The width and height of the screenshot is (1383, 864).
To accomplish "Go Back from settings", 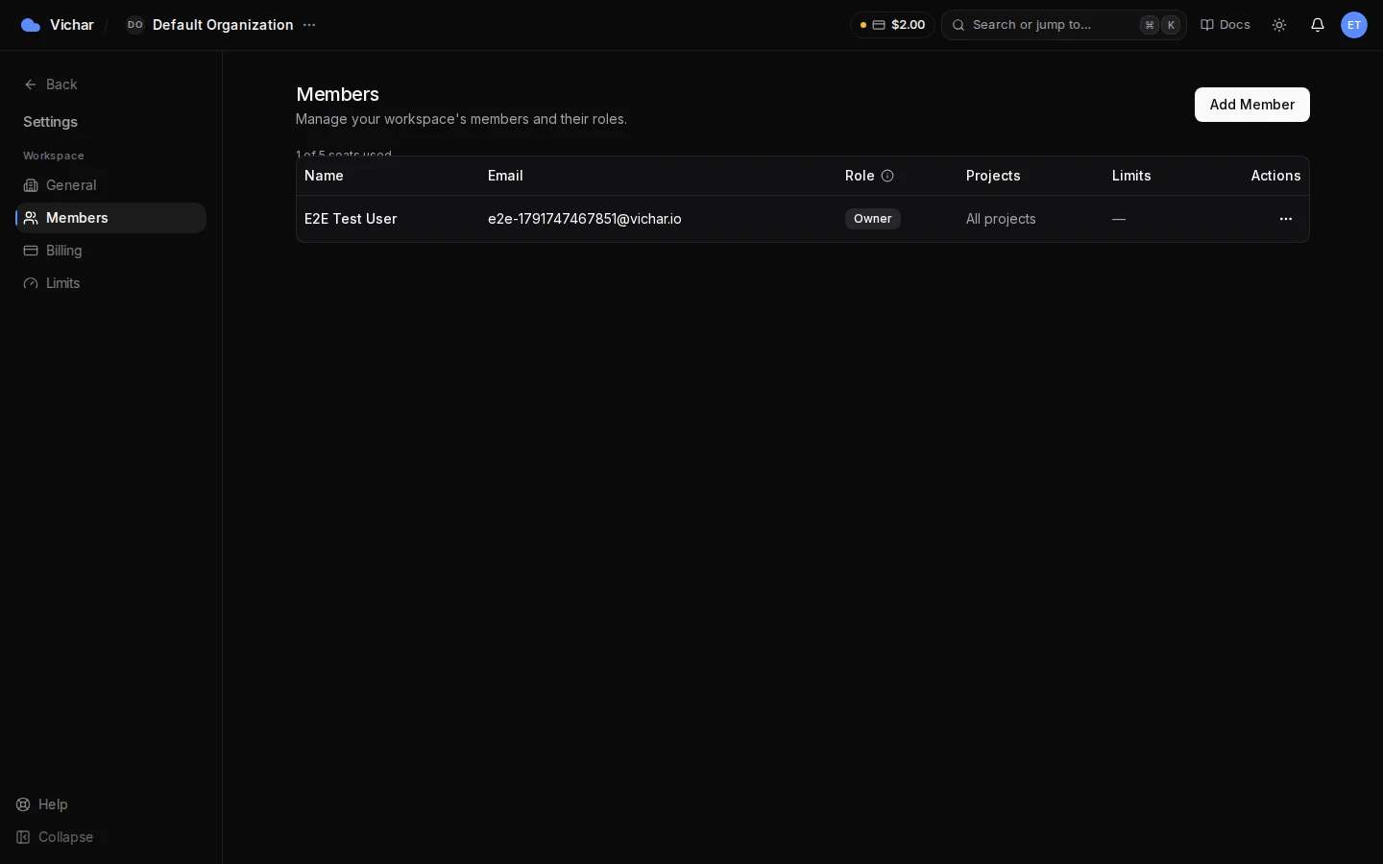I will point(51,84).
